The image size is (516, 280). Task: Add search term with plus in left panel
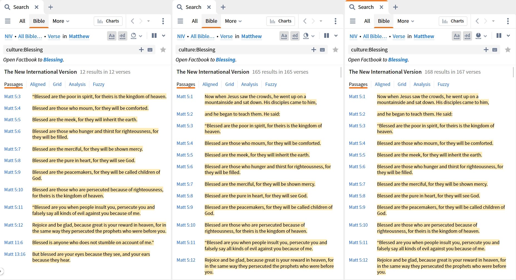142,50
